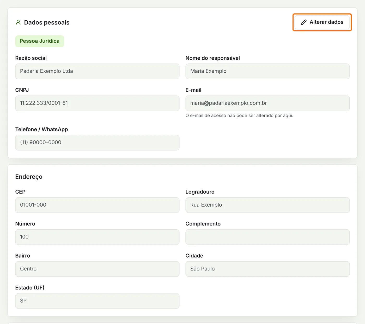Click the Número field showing 100
Viewport: 365px width, 324px height.
point(97,237)
